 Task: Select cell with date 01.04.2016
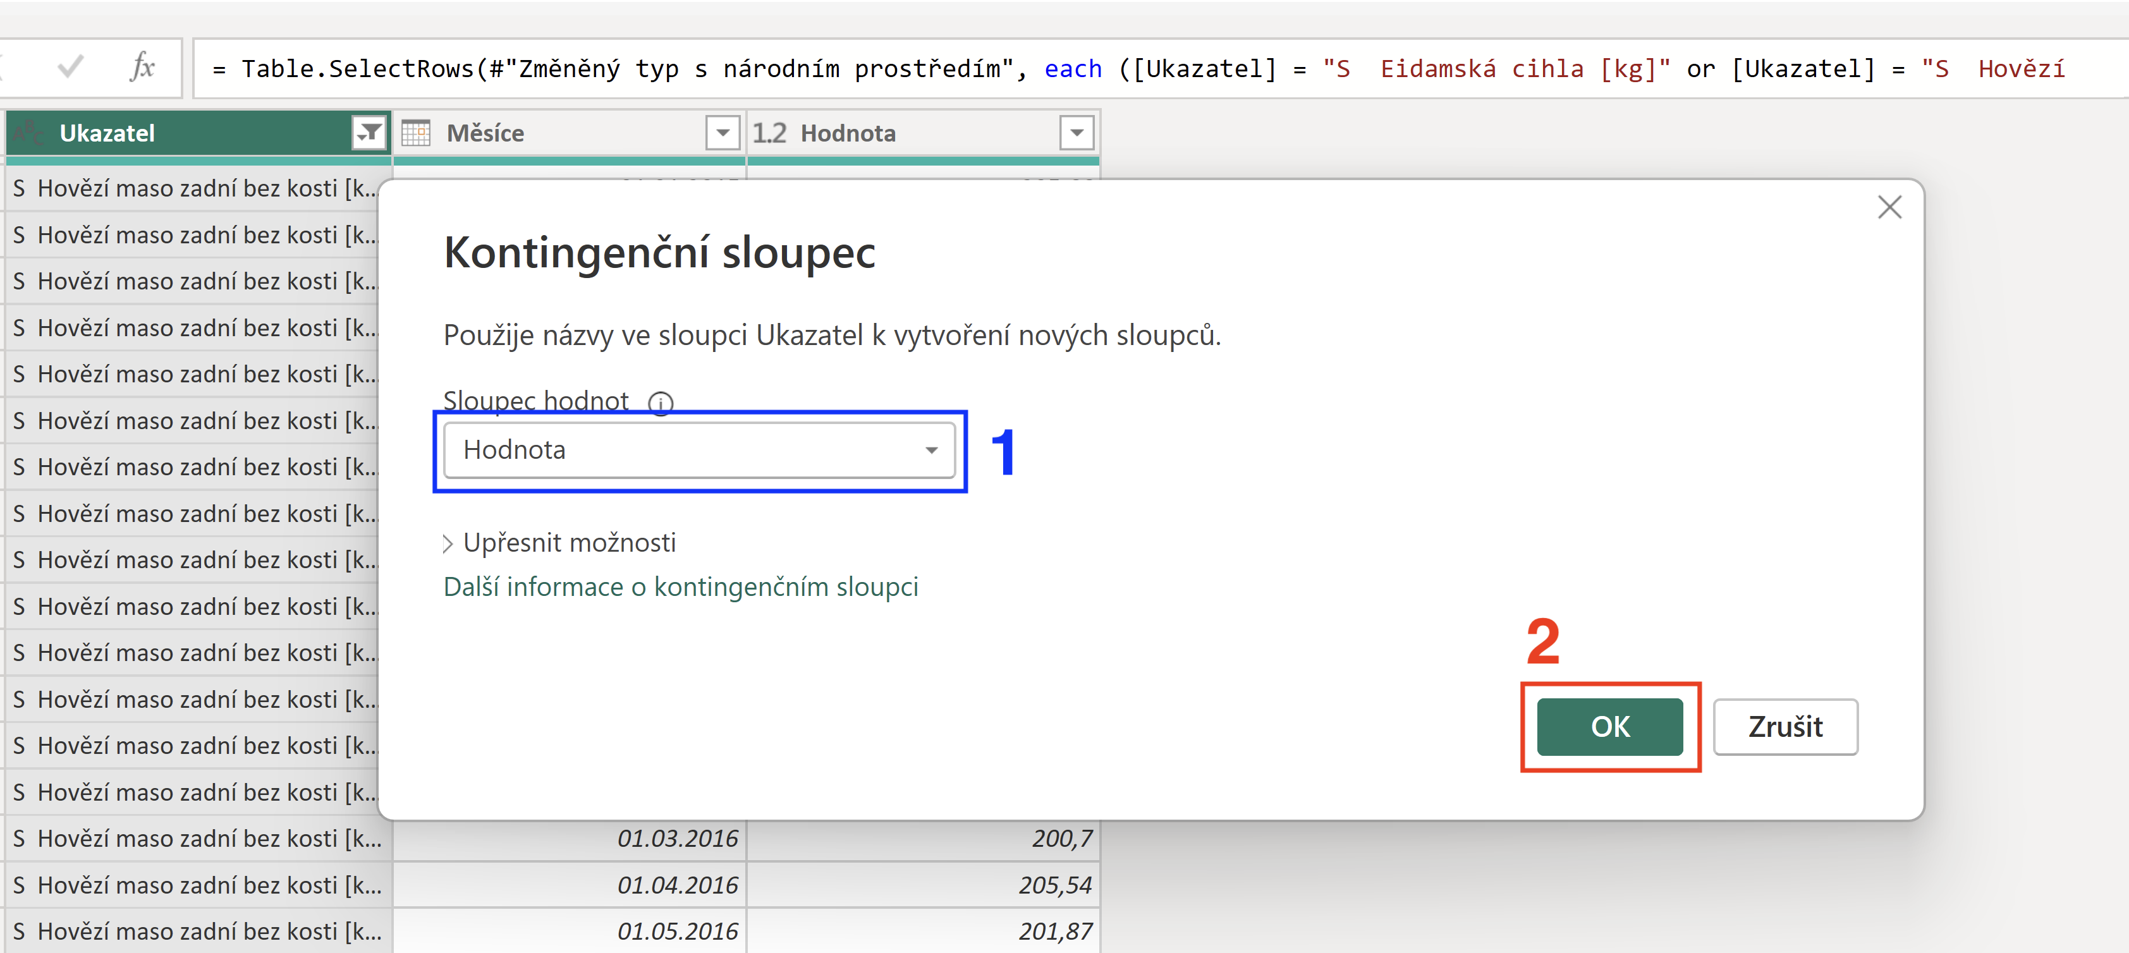click(570, 885)
